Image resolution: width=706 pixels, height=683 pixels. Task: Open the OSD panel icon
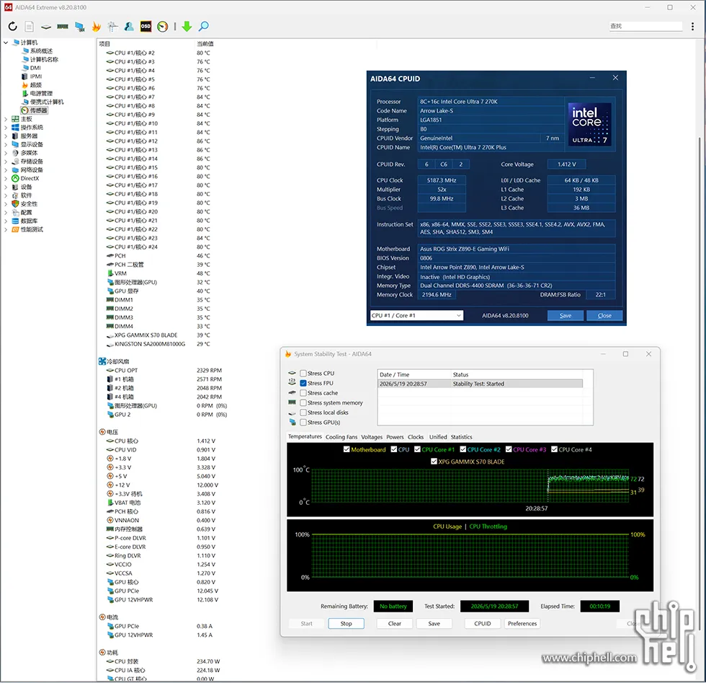[146, 26]
